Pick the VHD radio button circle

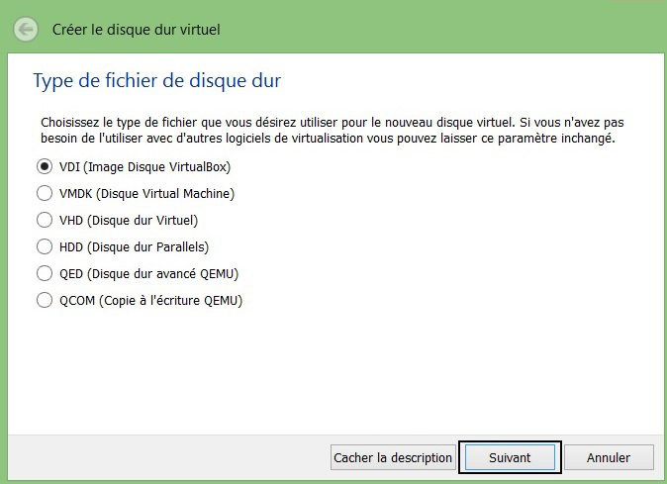[x=44, y=220]
